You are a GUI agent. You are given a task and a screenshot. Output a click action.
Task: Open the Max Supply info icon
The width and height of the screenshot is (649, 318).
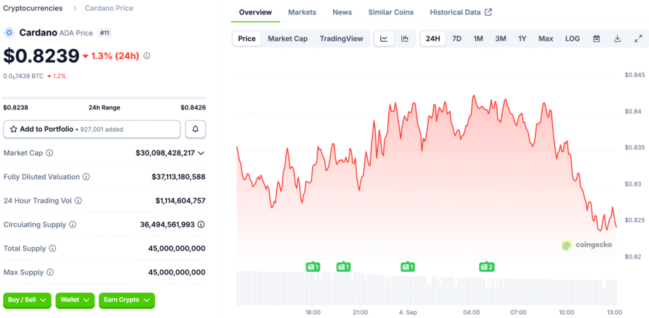point(50,272)
